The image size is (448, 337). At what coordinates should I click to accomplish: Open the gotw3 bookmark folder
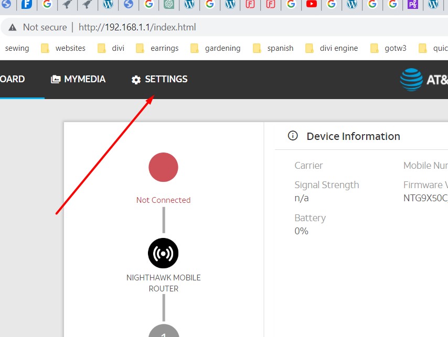coord(388,48)
